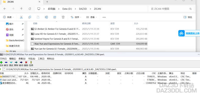Click the 7-Zip 添加 (Add) plus icon

[x=1, y=62]
